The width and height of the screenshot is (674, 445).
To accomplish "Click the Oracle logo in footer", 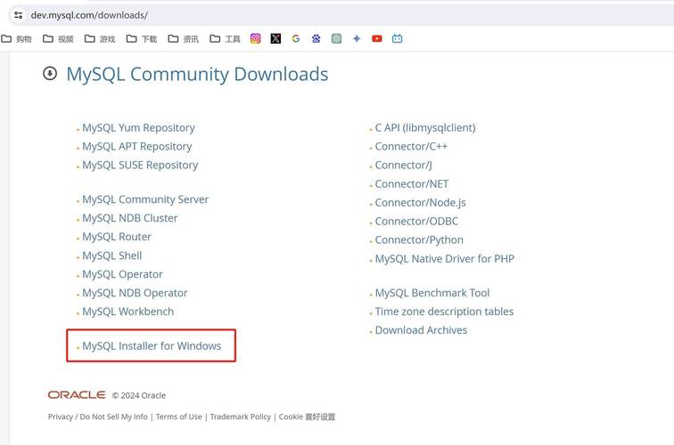I will pos(77,395).
